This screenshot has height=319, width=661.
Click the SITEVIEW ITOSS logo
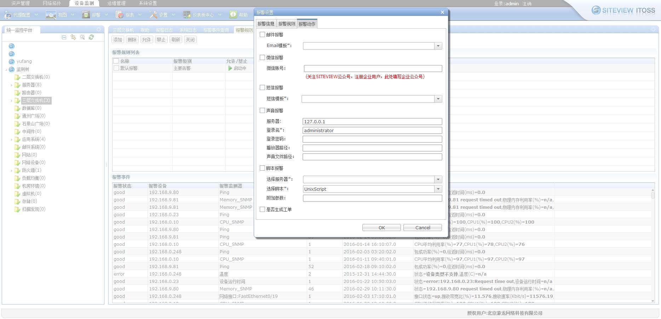click(623, 10)
